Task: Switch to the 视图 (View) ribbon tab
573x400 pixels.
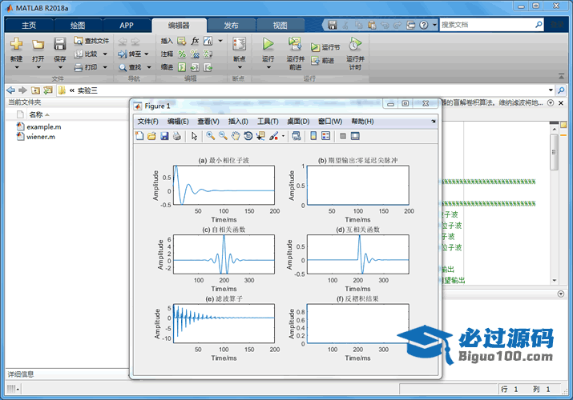Action: [280, 25]
